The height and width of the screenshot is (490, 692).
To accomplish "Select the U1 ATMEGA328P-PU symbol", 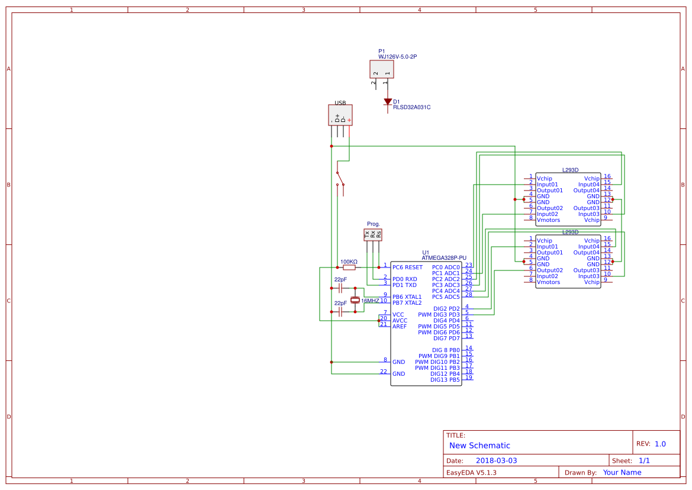I will click(x=426, y=323).
